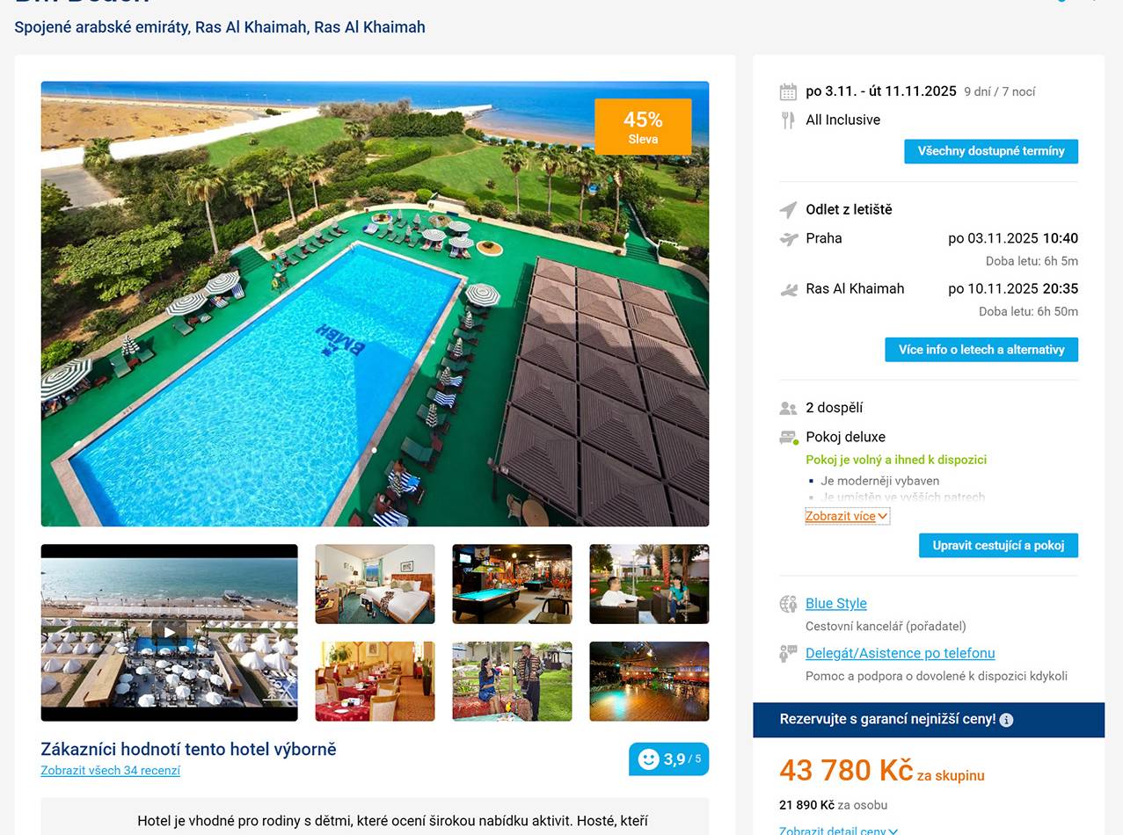Click the info icon beside lowest price guarantee
Viewport: 1123px width, 835px height.
coord(1007,720)
